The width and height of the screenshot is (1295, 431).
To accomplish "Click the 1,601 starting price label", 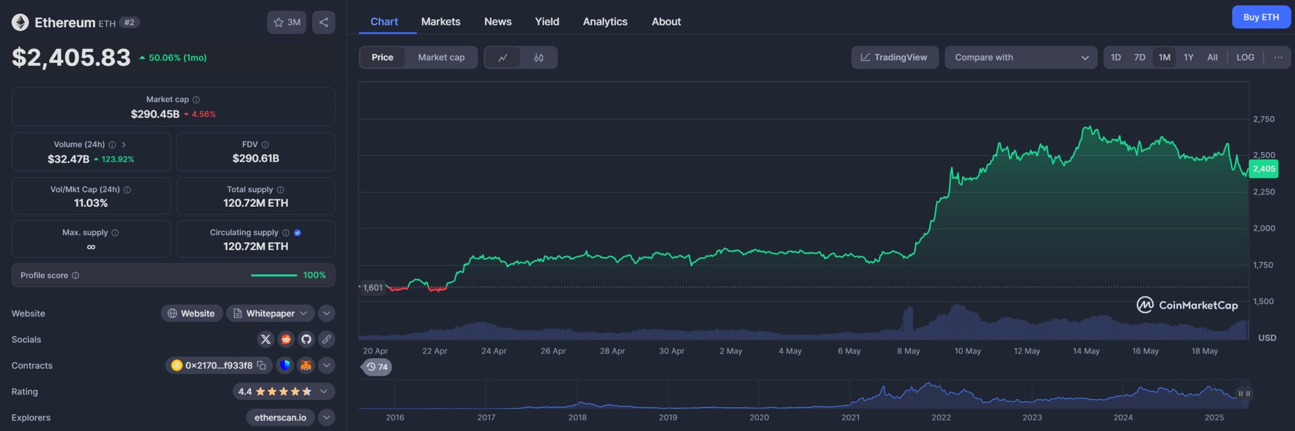I will (373, 288).
